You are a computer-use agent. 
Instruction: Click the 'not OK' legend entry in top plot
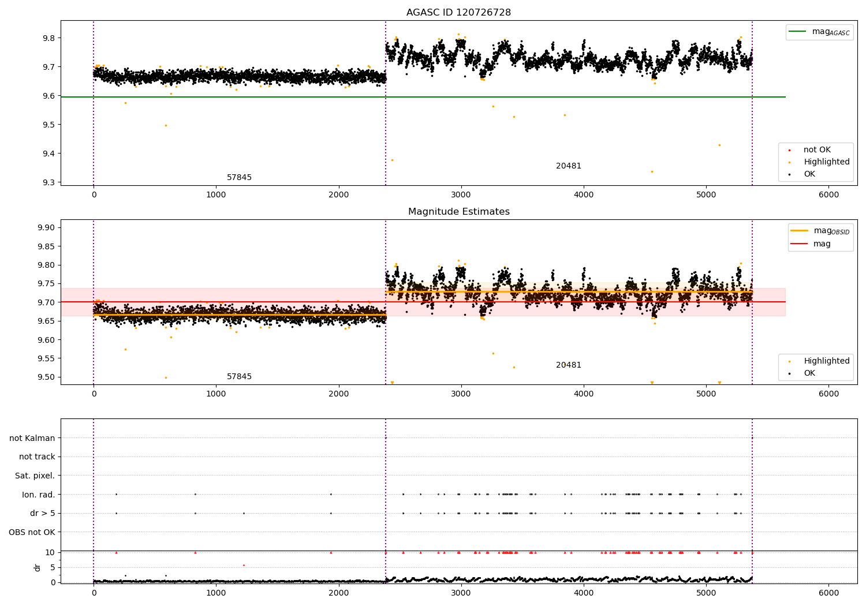(x=817, y=149)
